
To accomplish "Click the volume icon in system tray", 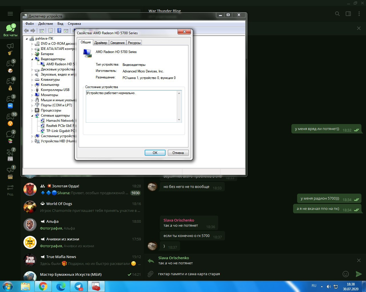I will [x=329, y=286].
